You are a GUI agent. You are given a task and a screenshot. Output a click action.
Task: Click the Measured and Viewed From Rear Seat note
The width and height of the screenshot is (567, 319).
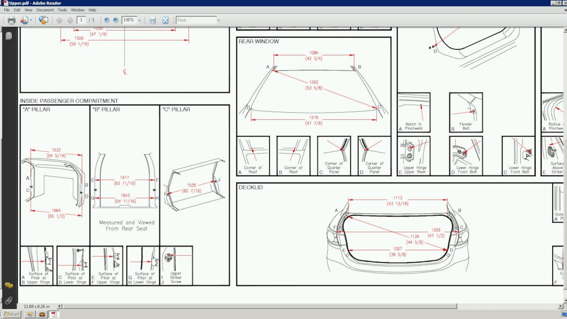(126, 225)
